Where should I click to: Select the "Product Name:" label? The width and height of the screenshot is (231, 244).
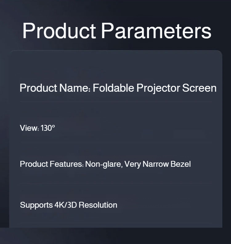point(55,88)
